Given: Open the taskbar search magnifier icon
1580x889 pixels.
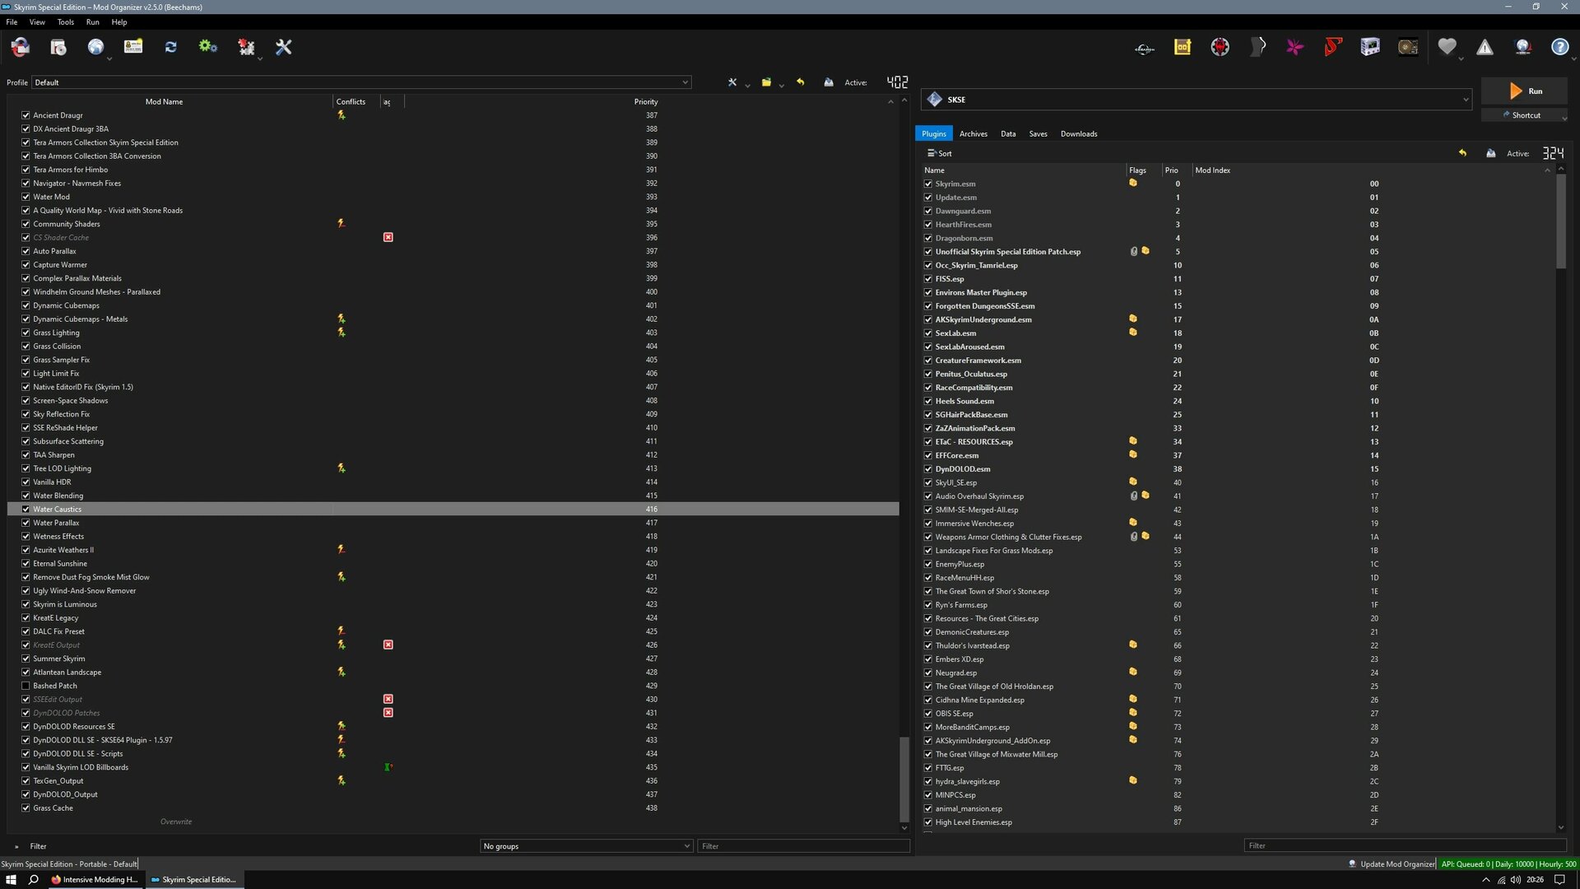Looking at the screenshot, I should (34, 880).
